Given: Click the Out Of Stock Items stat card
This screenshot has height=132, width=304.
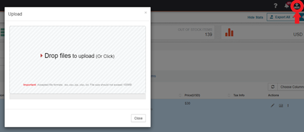Looking at the screenshot, I should (182, 32).
